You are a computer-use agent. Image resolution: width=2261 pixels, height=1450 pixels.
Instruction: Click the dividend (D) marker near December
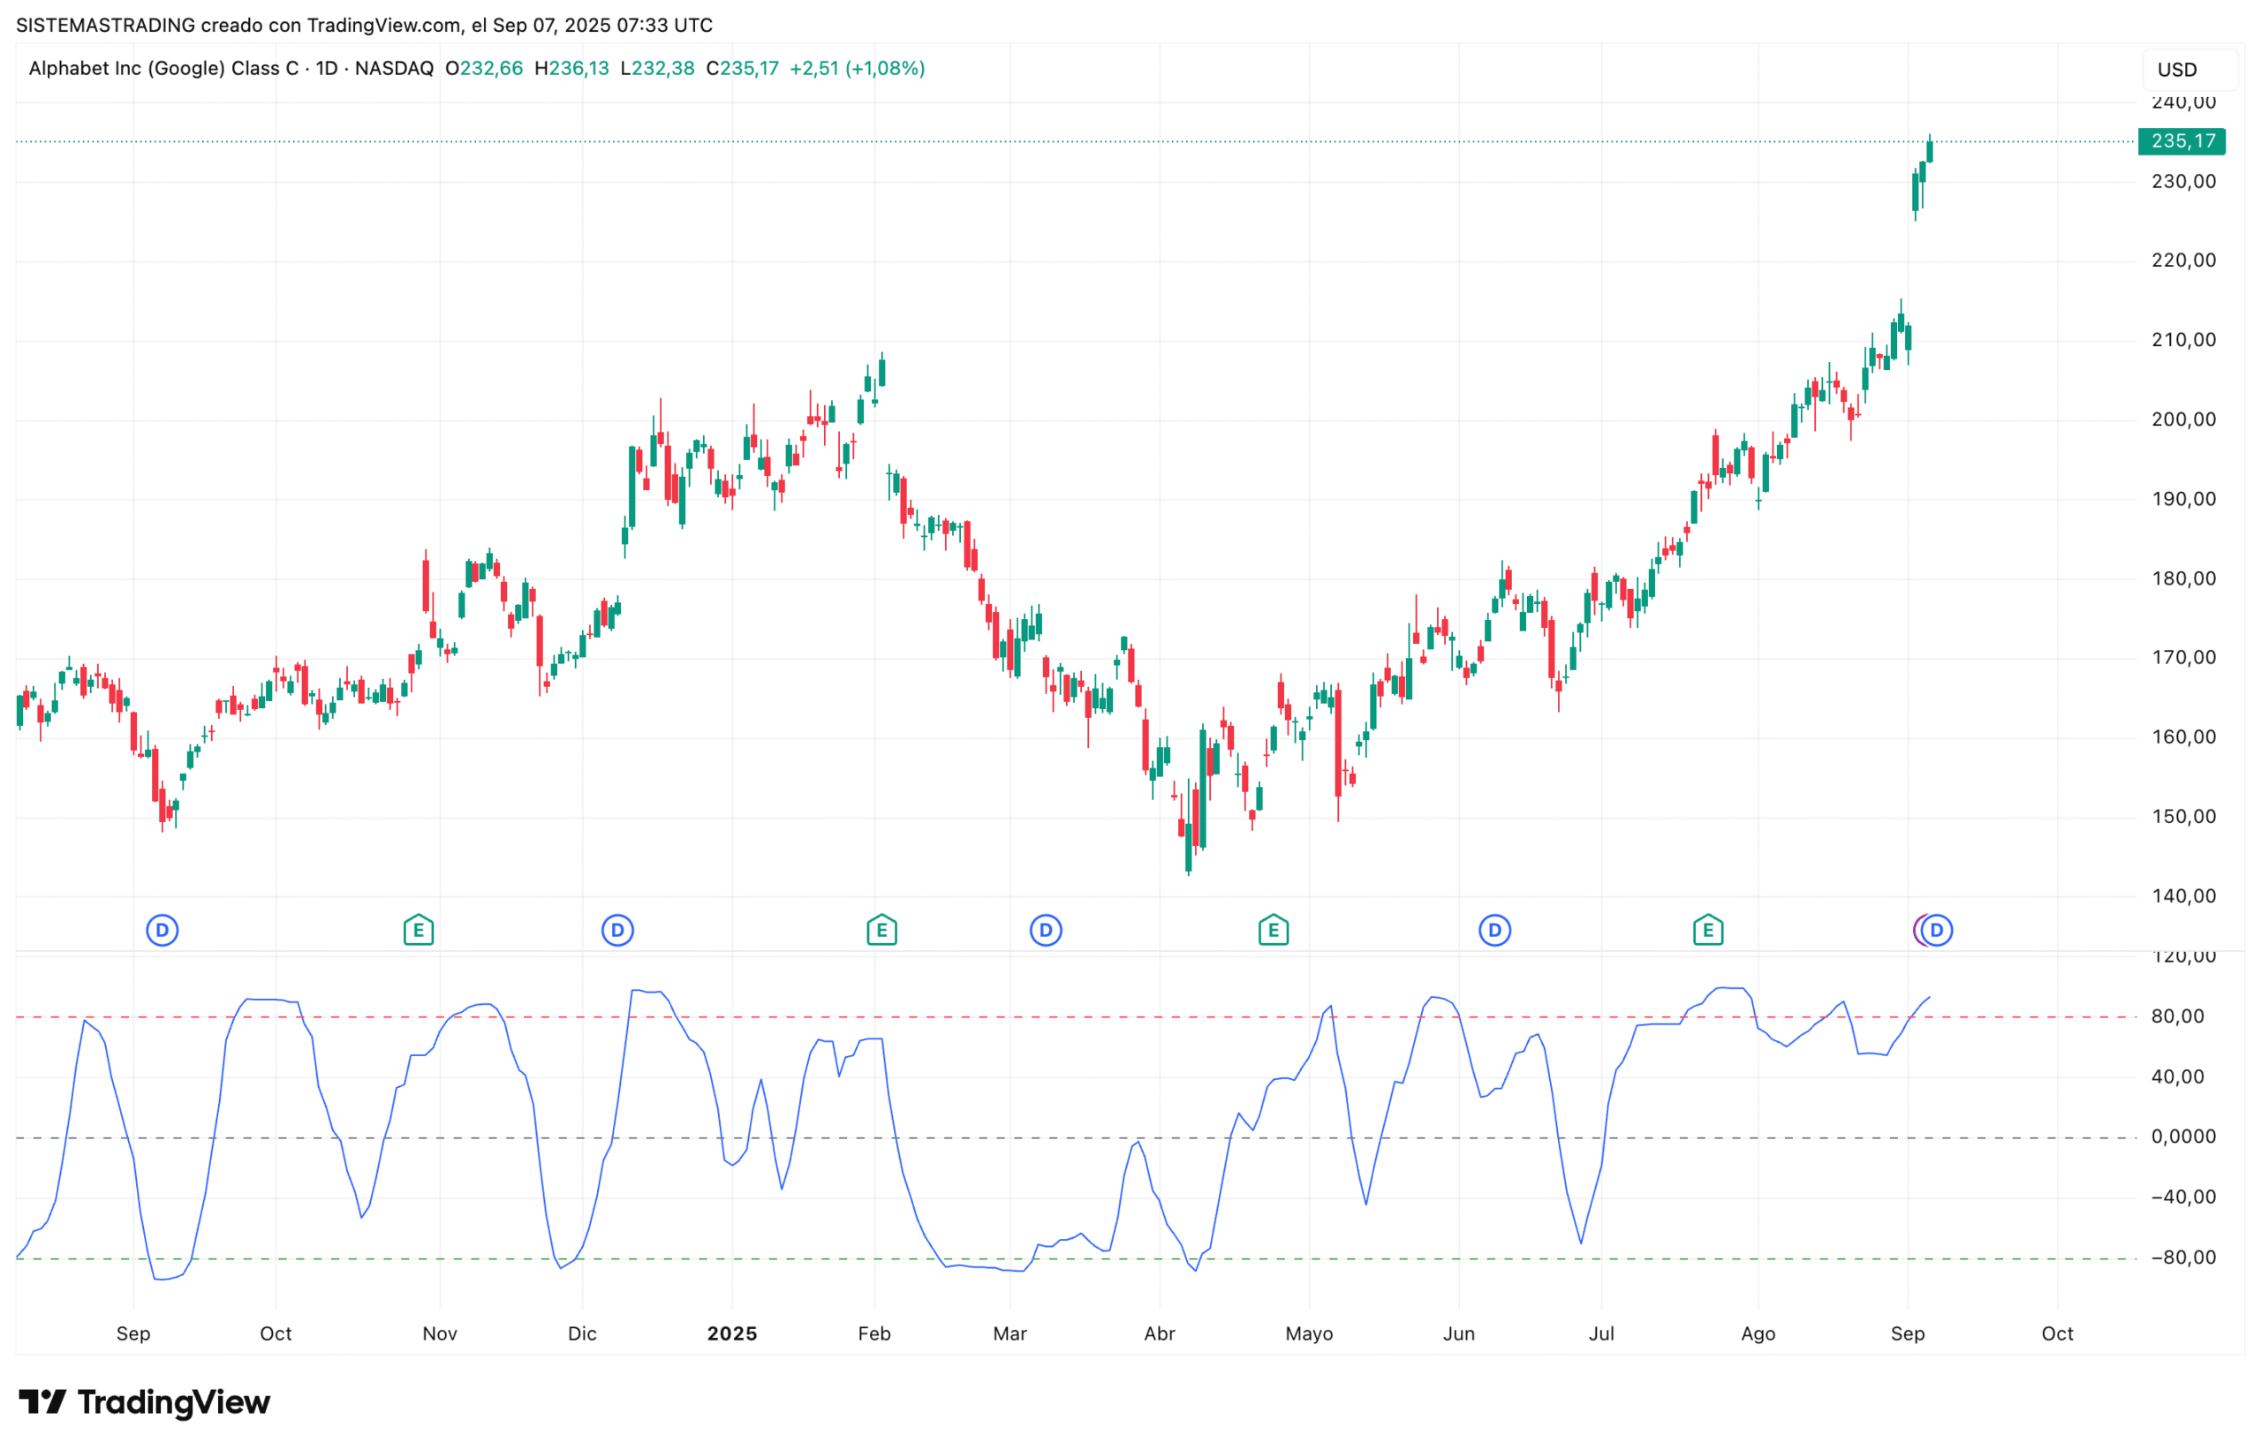click(616, 929)
